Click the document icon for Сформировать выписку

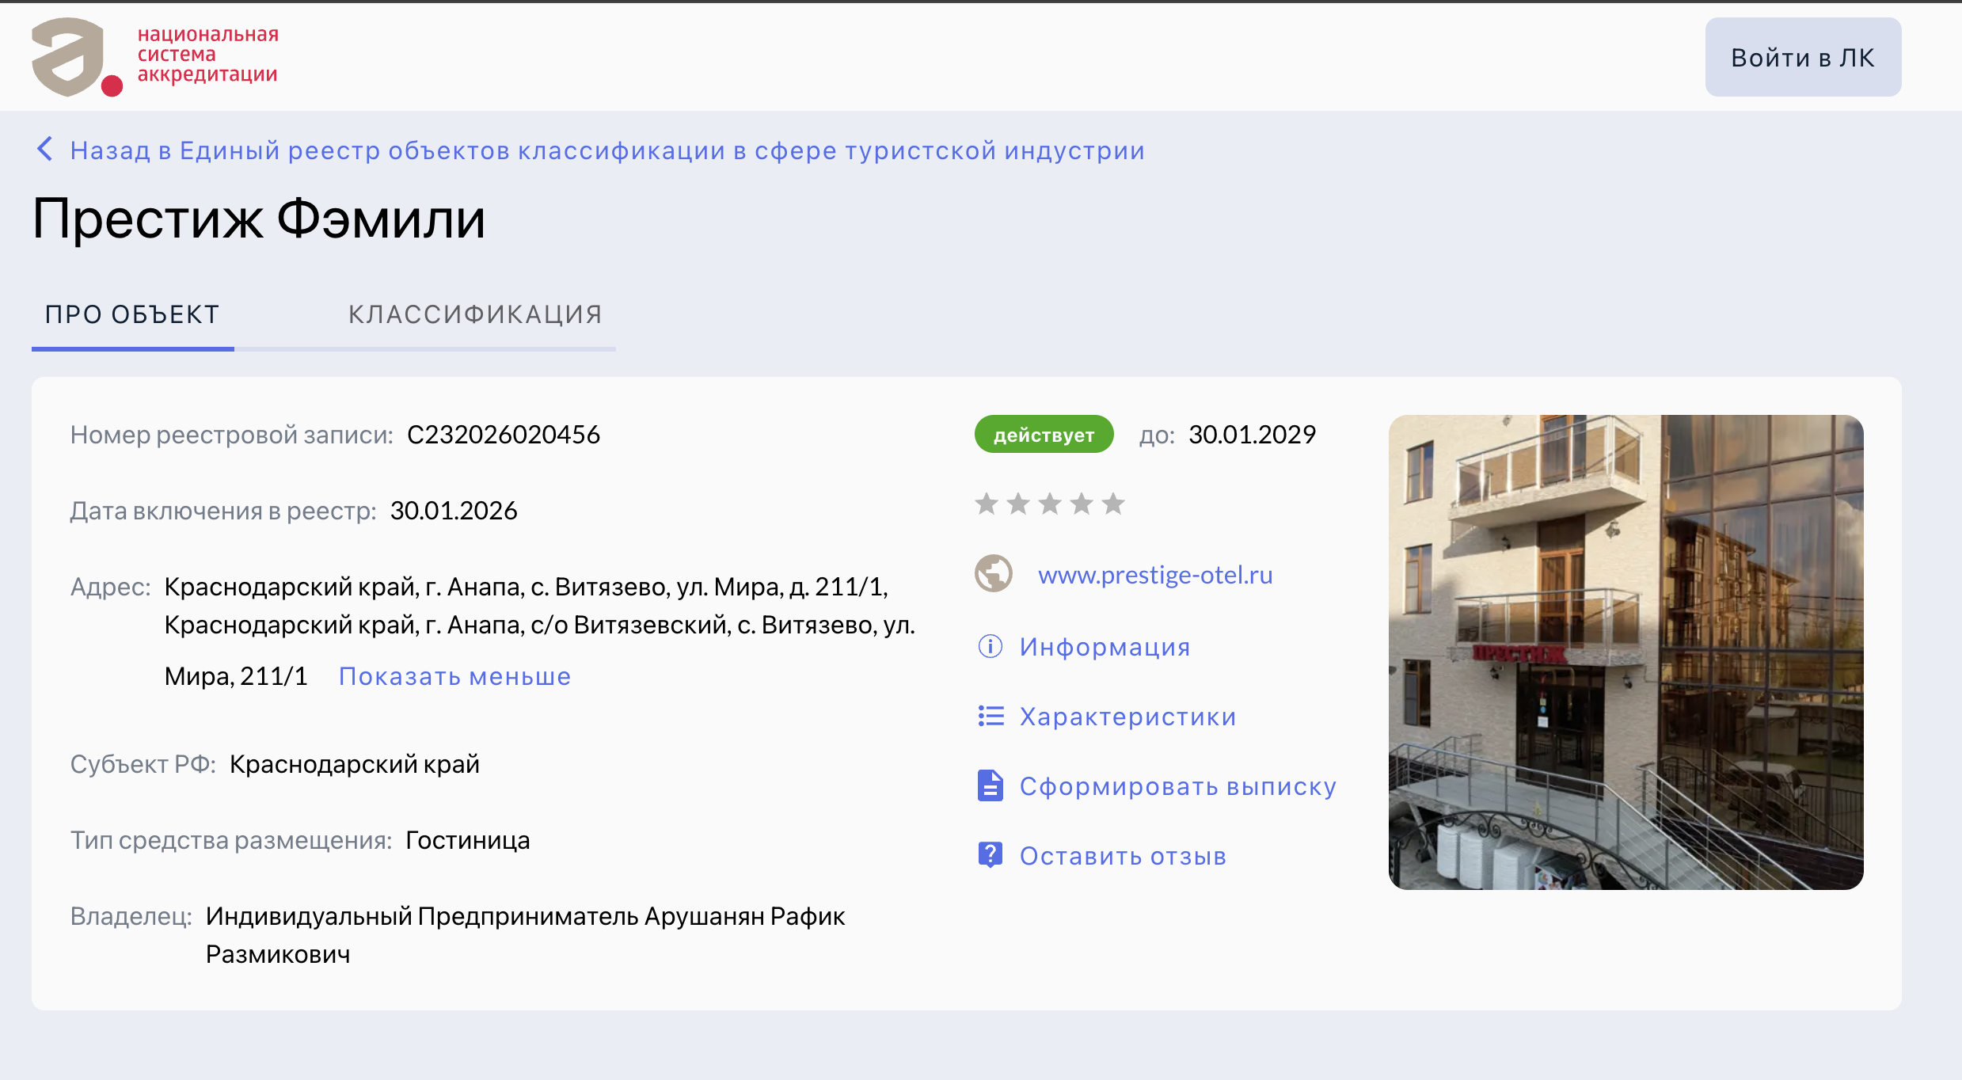[990, 785]
